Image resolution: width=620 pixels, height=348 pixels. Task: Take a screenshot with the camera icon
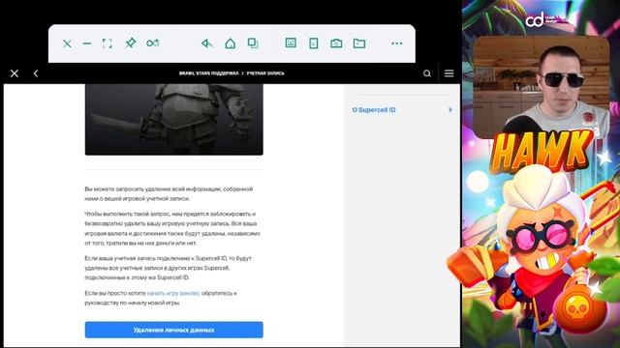tap(336, 43)
